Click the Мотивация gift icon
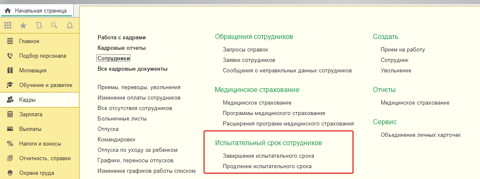 pos(10,71)
